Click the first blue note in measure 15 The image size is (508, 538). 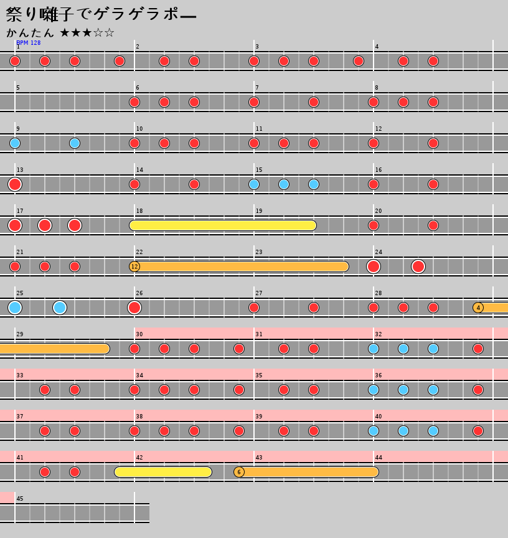coord(254,184)
